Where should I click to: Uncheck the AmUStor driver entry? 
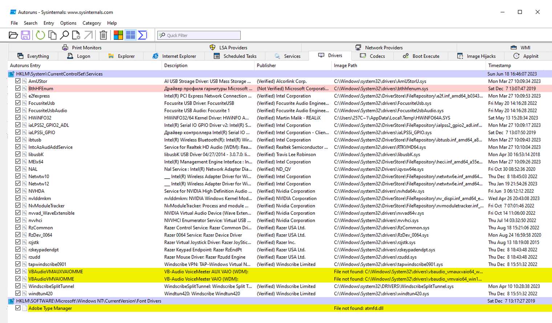click(18, 81)
